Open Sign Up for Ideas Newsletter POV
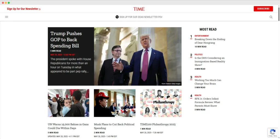This screenshot has width=280, height=139. (x=141, y=17)
